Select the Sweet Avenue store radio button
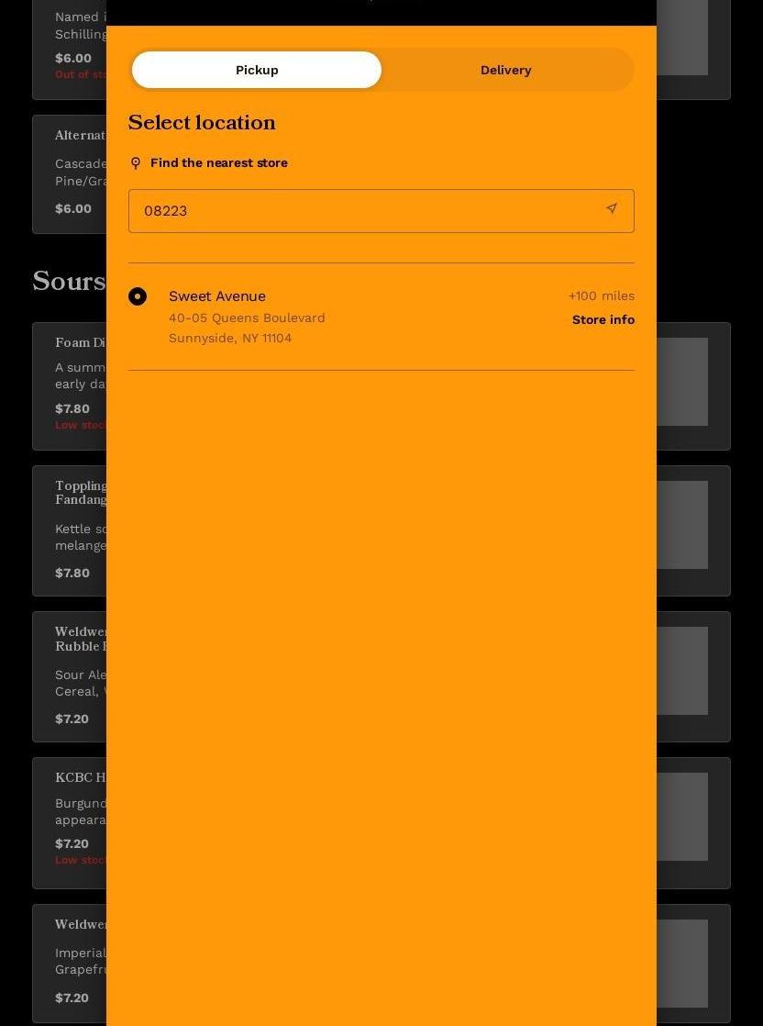The width and height of the screenshot is (763, 1026). [x=138, y=296]
